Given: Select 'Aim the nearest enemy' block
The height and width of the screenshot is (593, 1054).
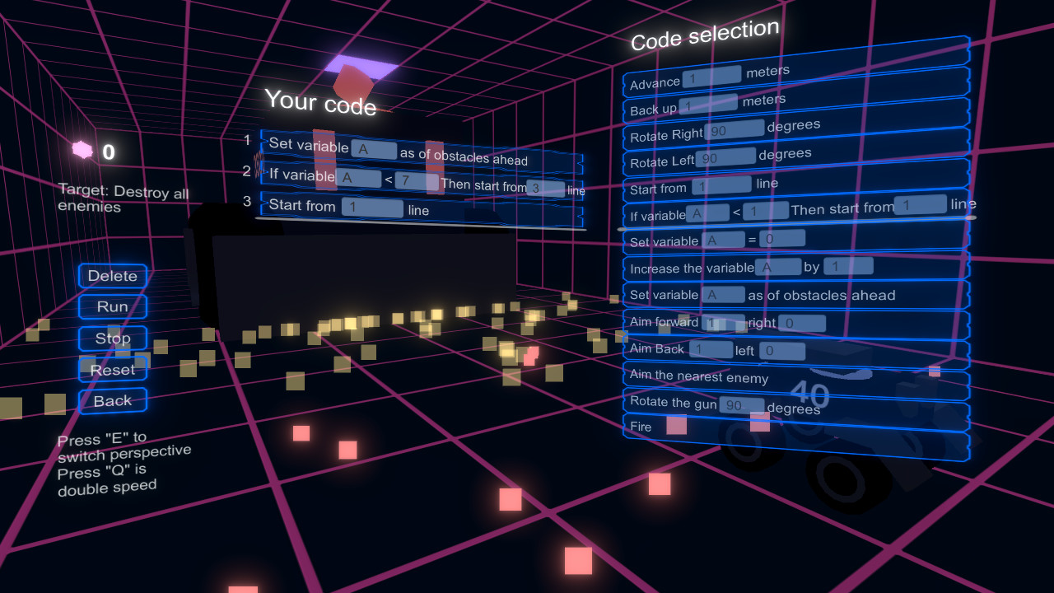Looking at the screenshot, I should pyautogui.click(x=795, y=378).
